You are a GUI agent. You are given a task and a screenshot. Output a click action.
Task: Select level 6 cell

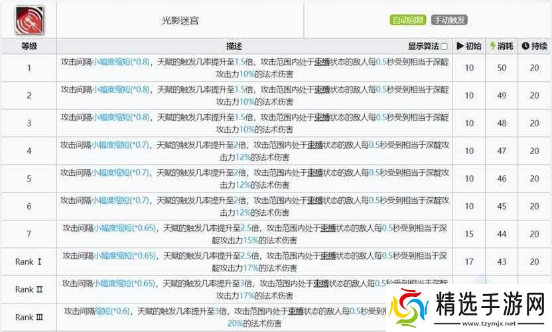coord(29,207)
